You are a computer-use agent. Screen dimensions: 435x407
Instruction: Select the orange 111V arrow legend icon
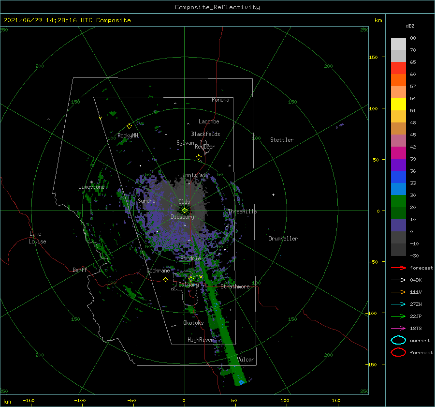pos(398,292)
